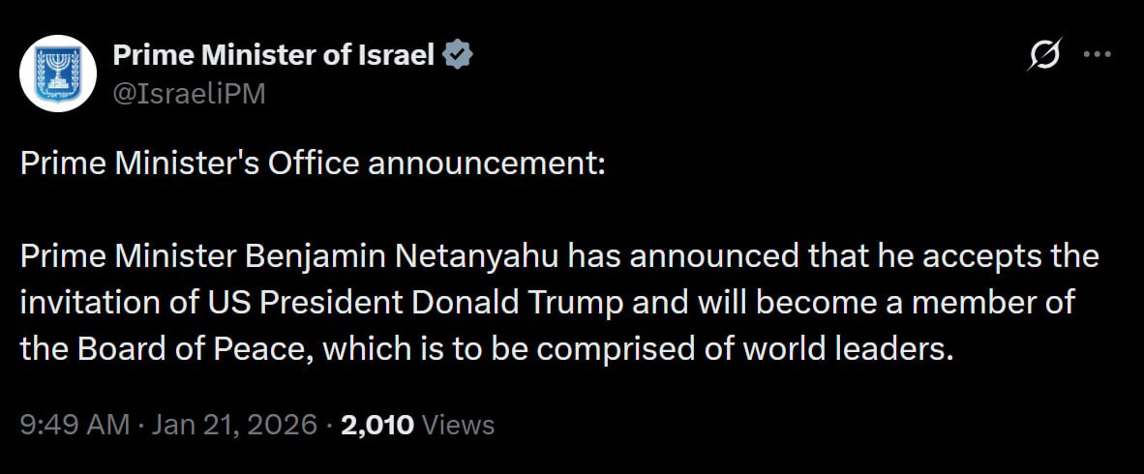Click "Donald Trump" in the post text
Image resolution: width=1144 pixels, height=474 pixels.
click(x=518, y=303)
